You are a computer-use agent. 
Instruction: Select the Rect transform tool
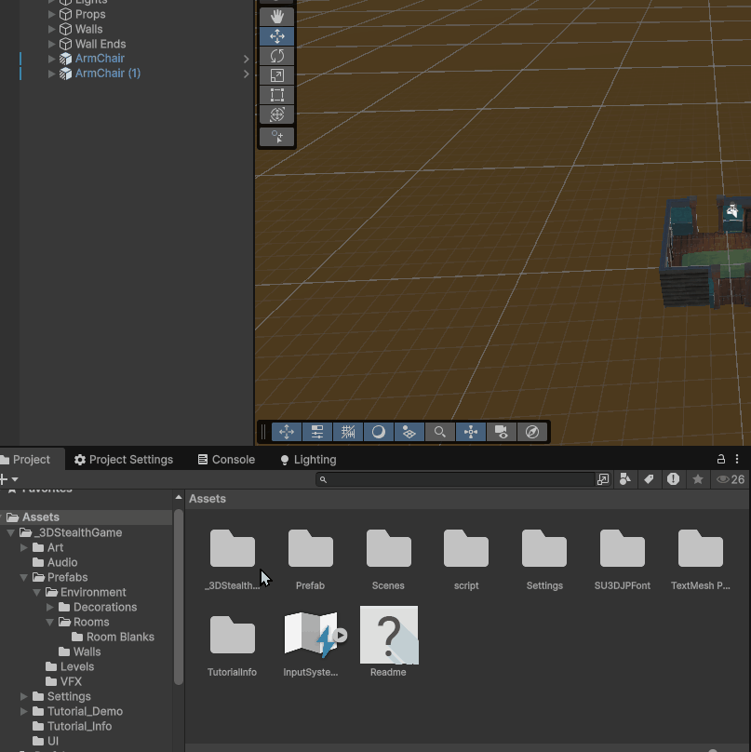click(276, 95)
